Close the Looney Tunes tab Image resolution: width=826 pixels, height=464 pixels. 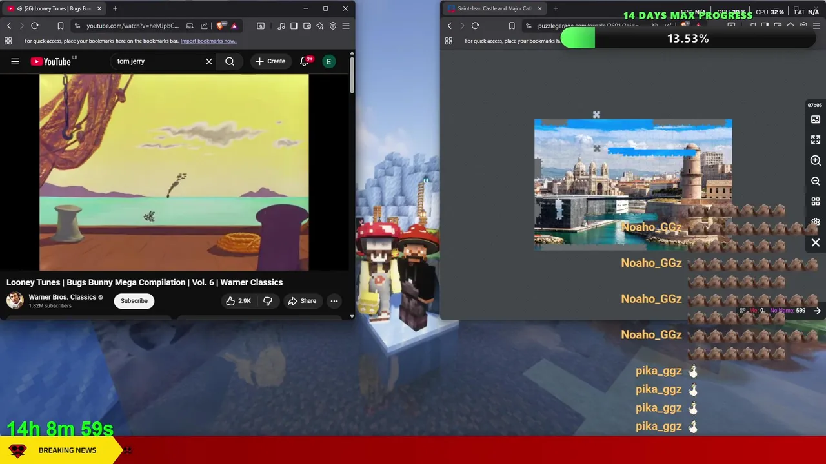[99, 8]
